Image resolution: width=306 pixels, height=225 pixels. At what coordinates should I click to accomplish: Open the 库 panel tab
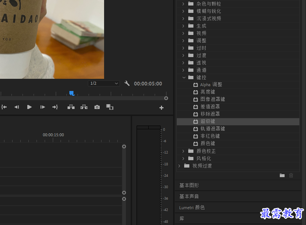[182, 218]
